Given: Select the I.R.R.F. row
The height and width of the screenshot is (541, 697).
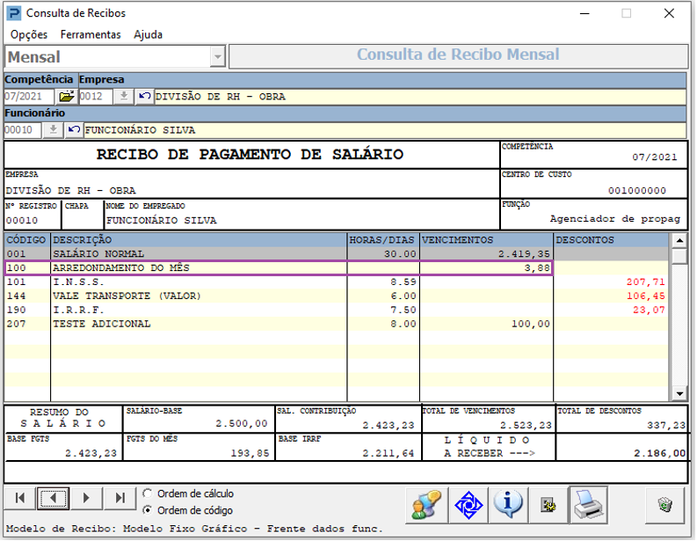Looking at the screenshot, I should click(337, 310).
